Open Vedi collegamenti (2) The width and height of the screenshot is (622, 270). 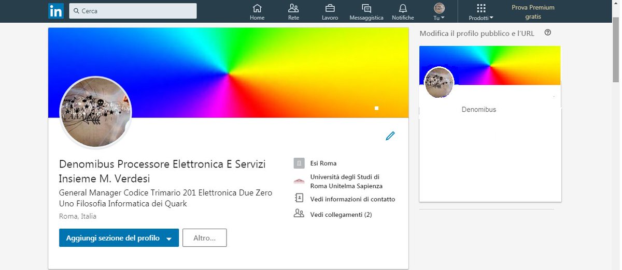341,215
